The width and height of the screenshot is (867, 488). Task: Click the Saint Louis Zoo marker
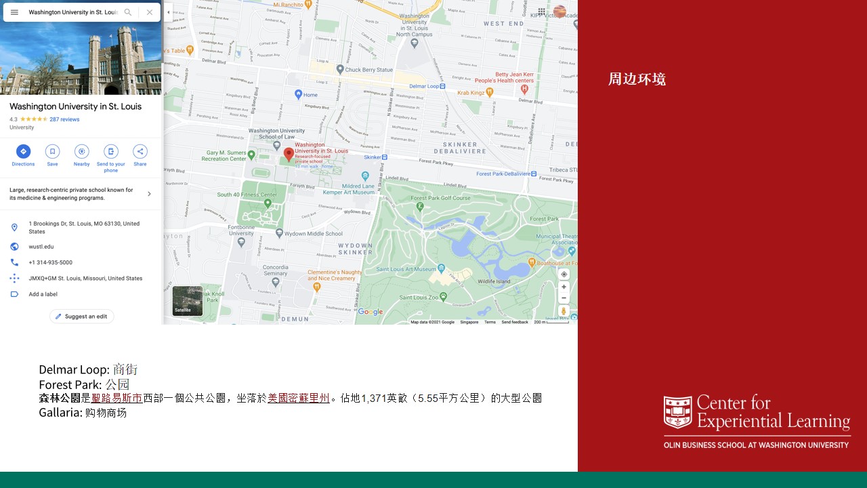(443, 296)
